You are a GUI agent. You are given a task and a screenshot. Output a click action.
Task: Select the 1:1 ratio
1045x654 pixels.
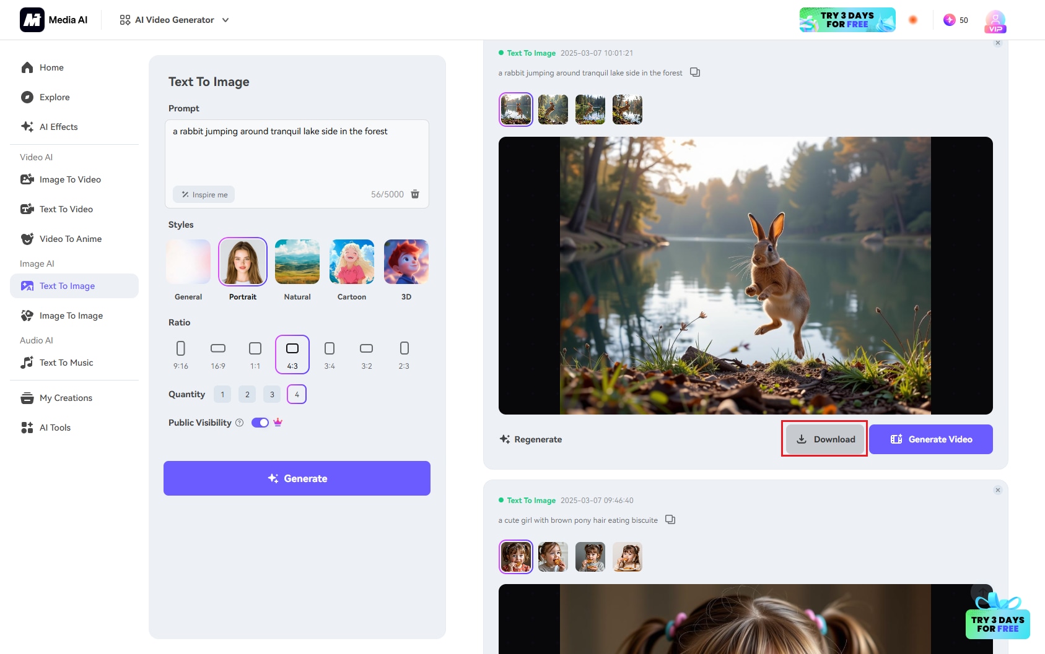255,355
